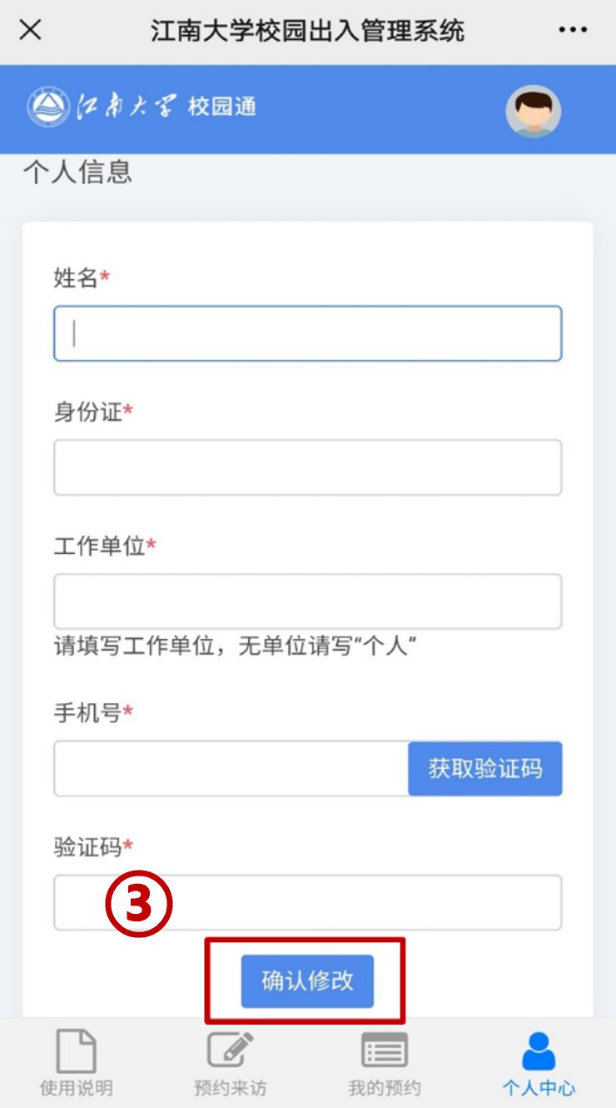The height and width of the screenshot is (1108, 616).
Task: Select the 工作单位 work unit field
Action: [x=308, y=601]
